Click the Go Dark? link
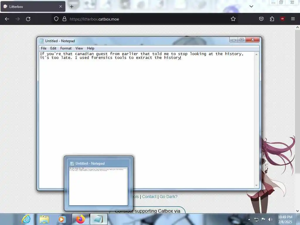 [x=168, y=197]
